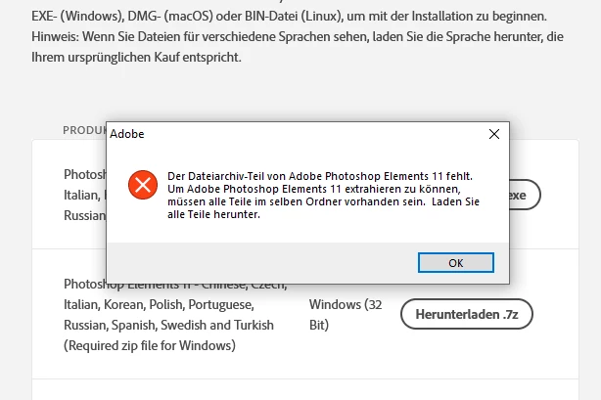Click the red error cross icon
Image resolution: width=601 pixels, height=400 pixels.
click(143, 185)
